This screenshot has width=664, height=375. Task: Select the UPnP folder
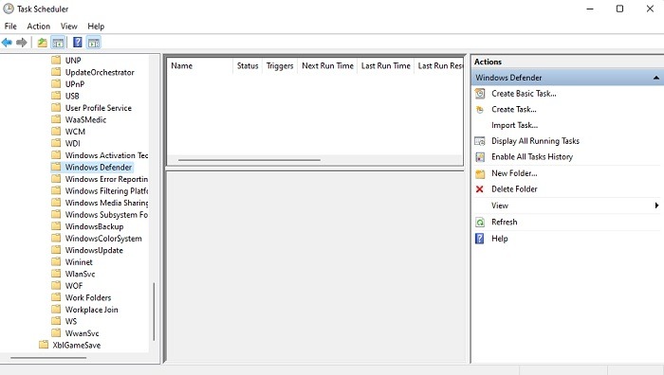[x=75, y=84]
